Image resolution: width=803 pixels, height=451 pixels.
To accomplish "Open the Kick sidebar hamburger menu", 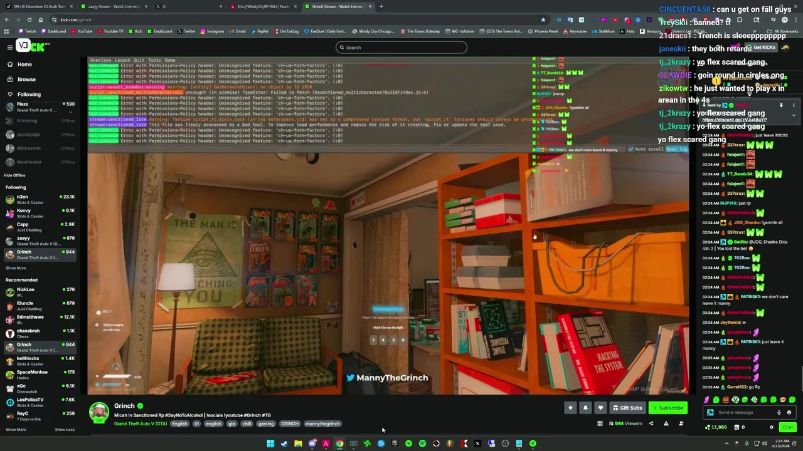I will point(9,47).
